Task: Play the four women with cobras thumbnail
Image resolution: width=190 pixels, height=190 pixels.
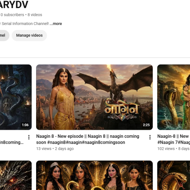Action: pyautogui.click(x=94, y=175)
